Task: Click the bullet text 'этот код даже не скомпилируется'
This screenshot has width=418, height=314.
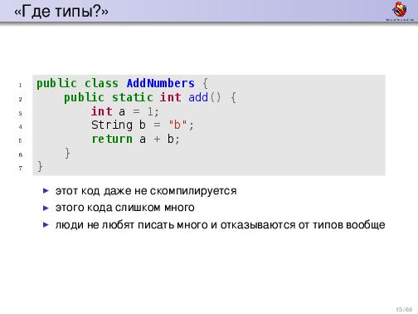Action: (x=146, y=191)
